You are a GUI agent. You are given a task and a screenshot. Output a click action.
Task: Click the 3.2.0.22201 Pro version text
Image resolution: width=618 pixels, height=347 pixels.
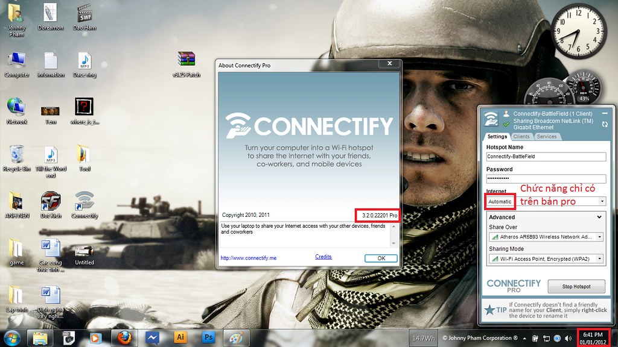(x=380, y=215)
